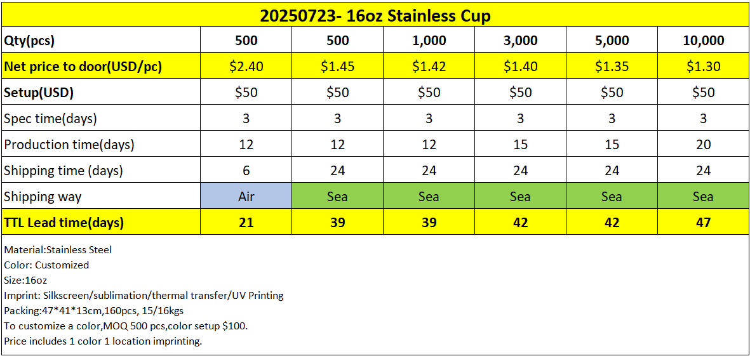Select the $1.30 price cell
Screen dimensions: 750x356
(x=703, y=67)
